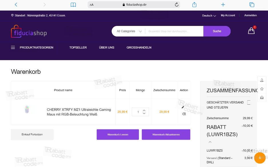Screen dimensions: 268x167
Task: Open the hamburger menu for Produktkategorien
Action: pos(13,48)
